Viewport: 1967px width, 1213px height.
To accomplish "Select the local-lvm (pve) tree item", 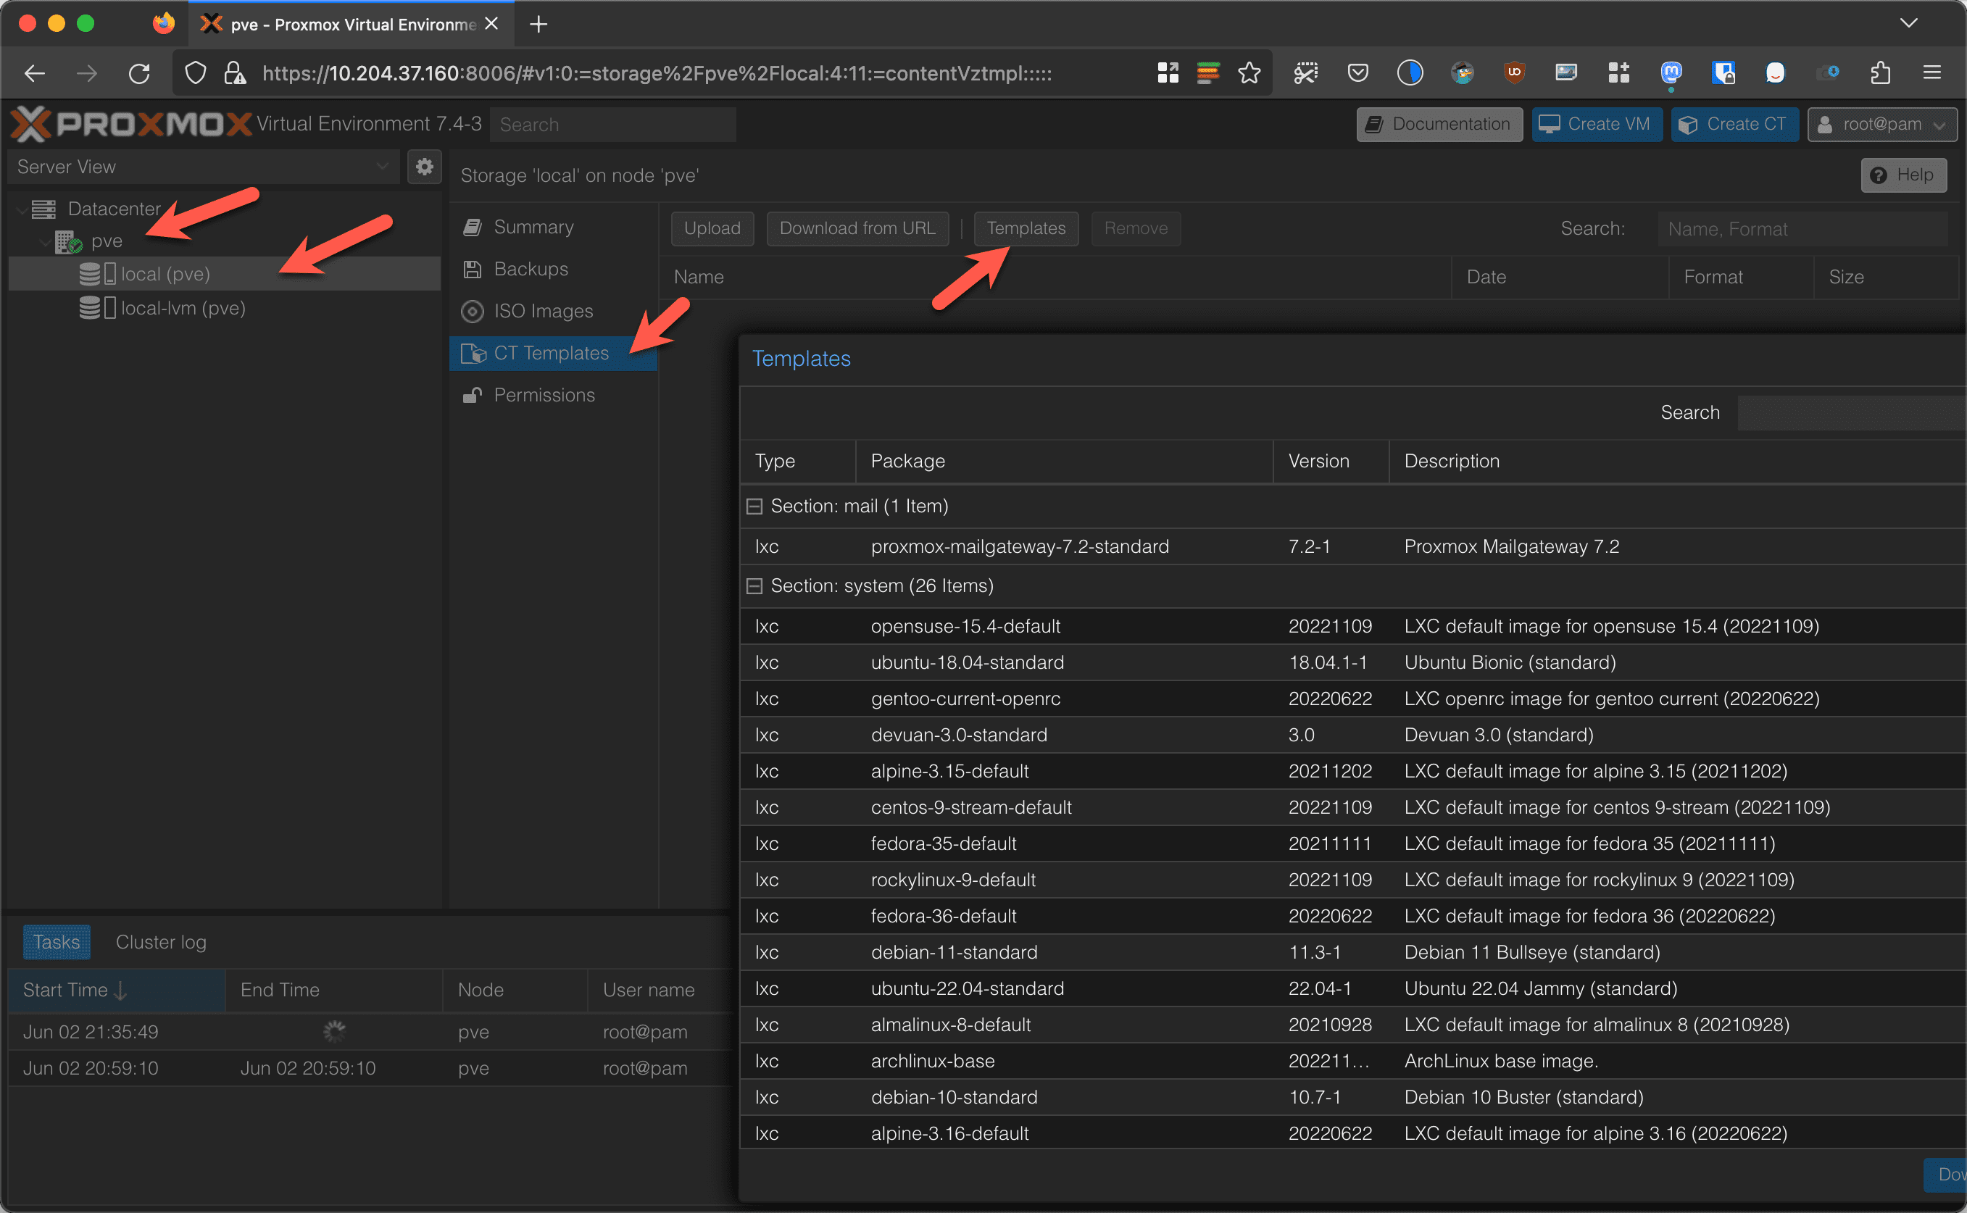I will click(224, 308).
